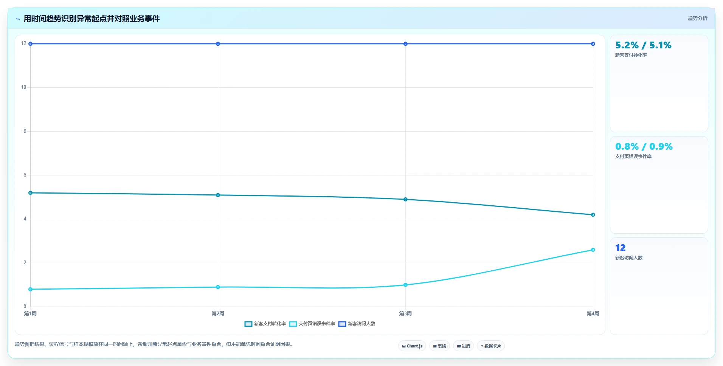Screen dimensions: 723x366
Task: Click the 第4周 point on error rate line
Action: click(593, 250)
